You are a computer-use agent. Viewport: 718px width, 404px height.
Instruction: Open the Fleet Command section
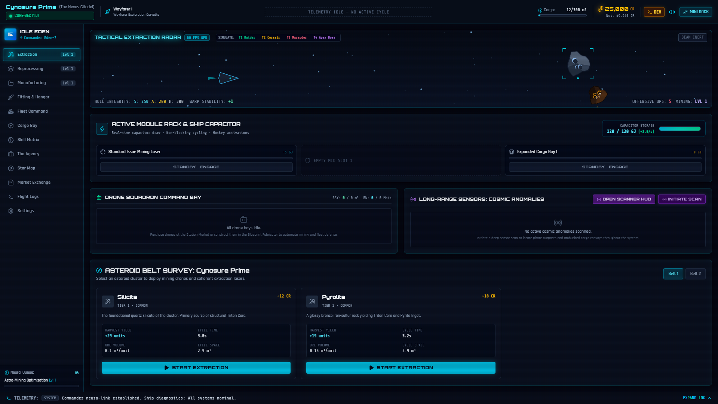pyautogui.click(x=42, y=111)
